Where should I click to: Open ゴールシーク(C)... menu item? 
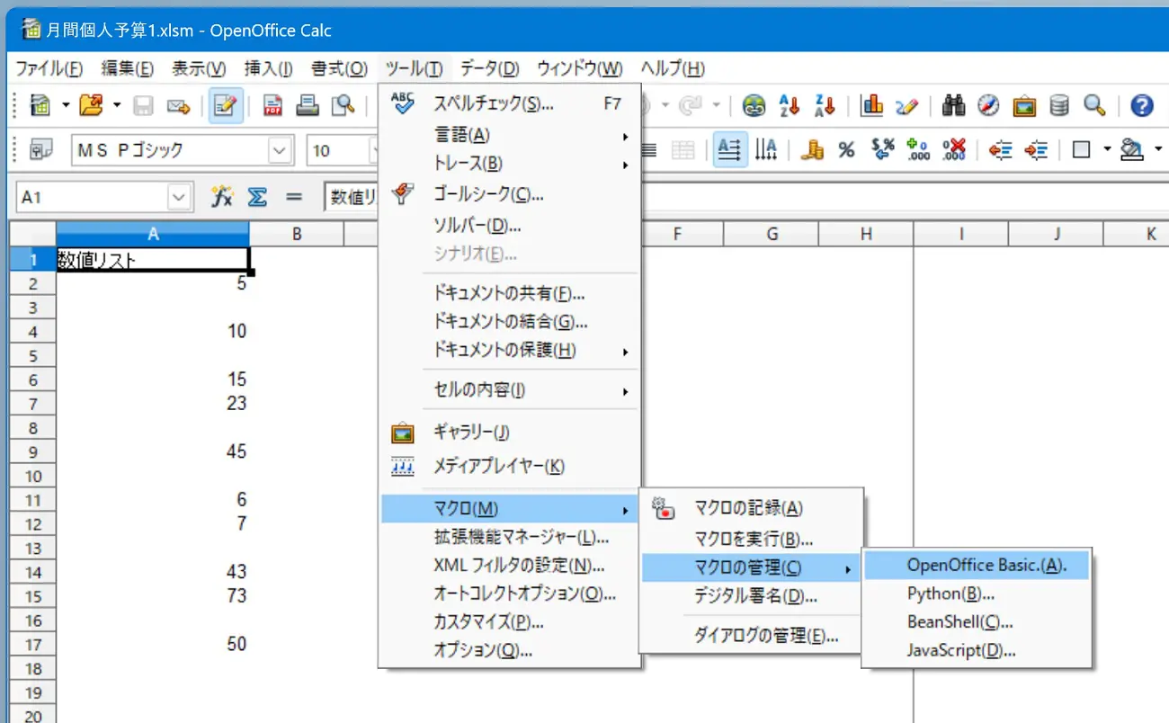(510, 194)
